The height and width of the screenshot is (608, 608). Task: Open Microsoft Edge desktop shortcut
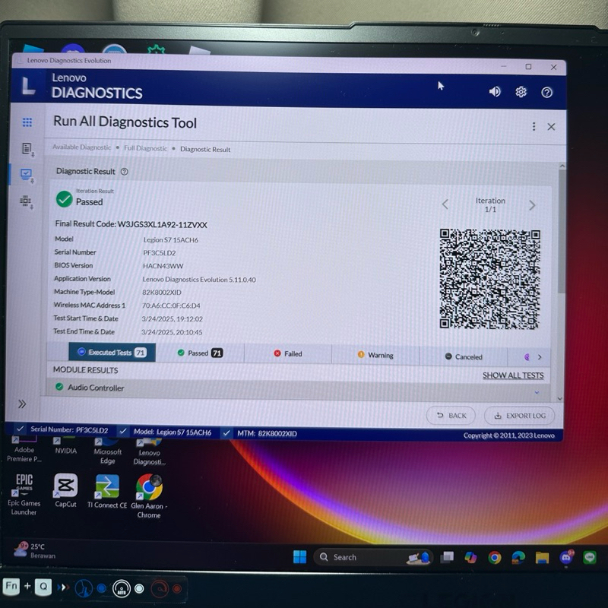pos(107,451)
